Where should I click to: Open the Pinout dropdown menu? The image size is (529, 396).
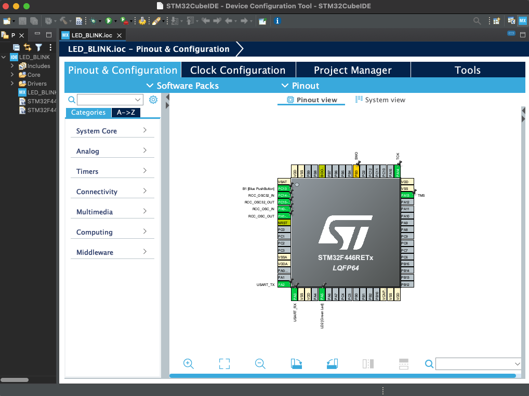(x=300, y=86)
